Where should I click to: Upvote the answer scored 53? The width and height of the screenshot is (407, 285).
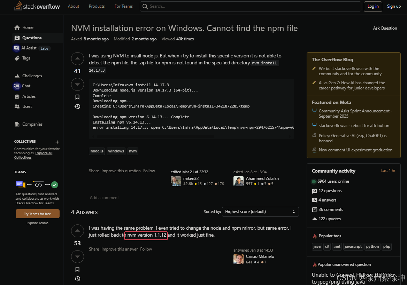(x=77, y=231)
